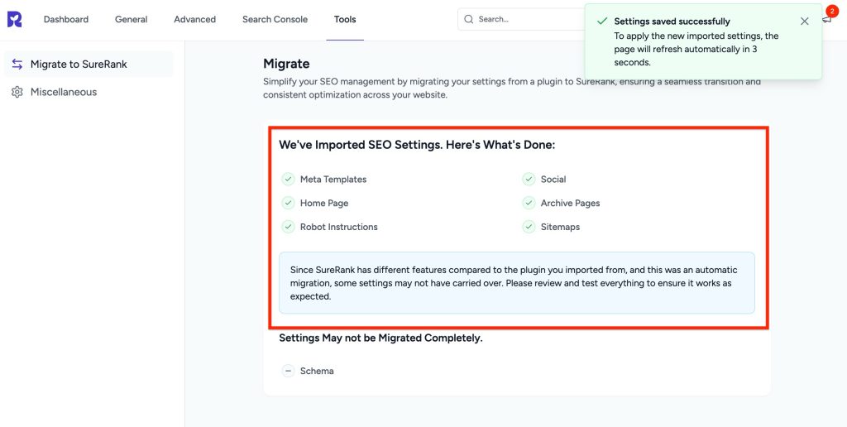This screenshot has width=847, height=427.
Task: Click the 'Sitemaps' label
Action: pos(560,227)
